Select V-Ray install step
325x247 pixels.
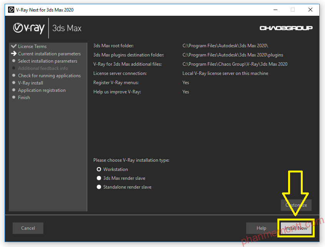point(30,83)
